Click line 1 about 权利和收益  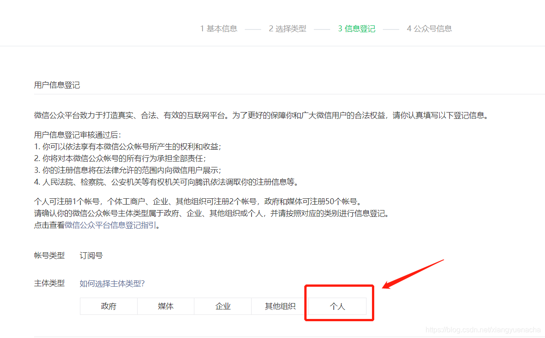pos(128,147)
